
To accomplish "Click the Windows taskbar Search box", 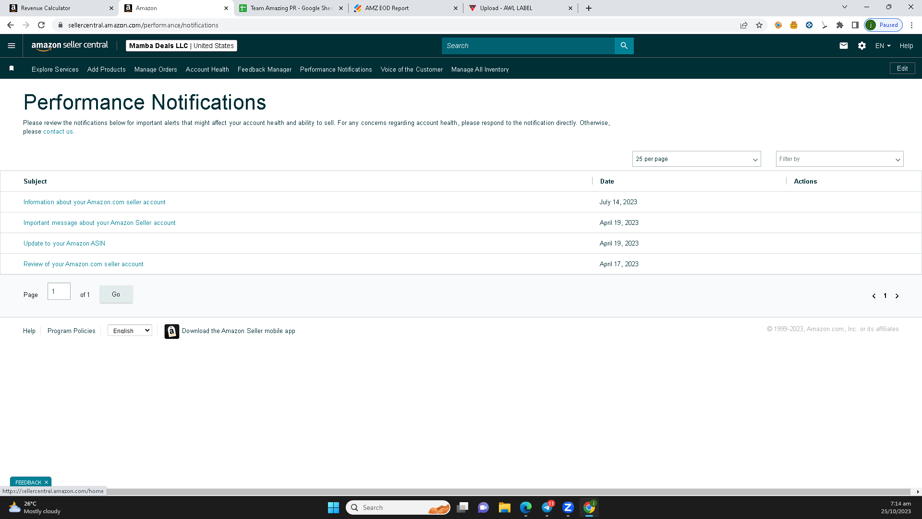I will (x=398, y=507).
